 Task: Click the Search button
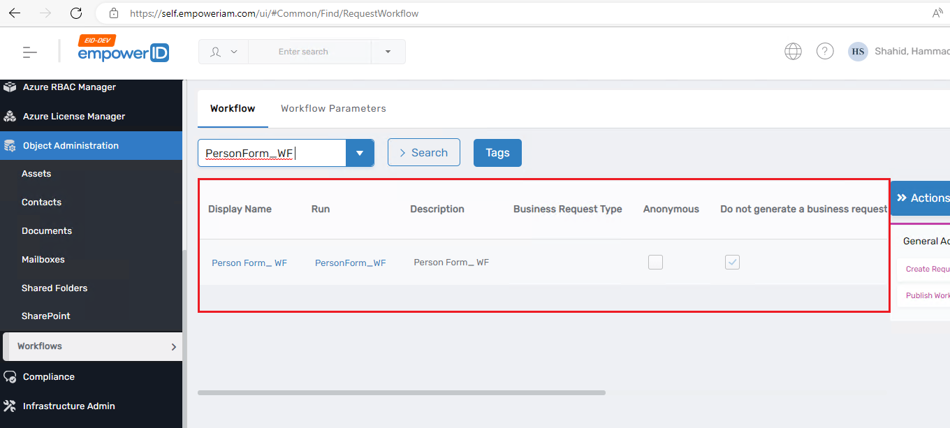pyautogui.click(x=424, y=152)
